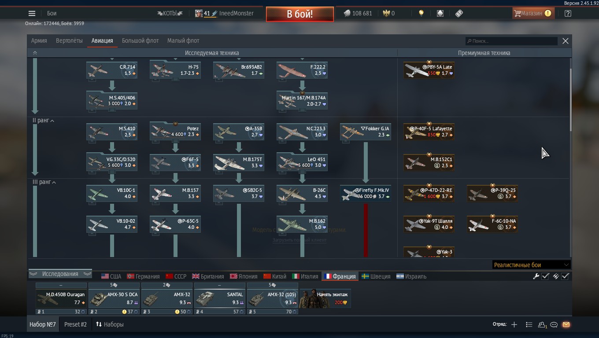Open the orange mail envelope icon
This screenshot has height=338, width=599.
coord(566,324)
